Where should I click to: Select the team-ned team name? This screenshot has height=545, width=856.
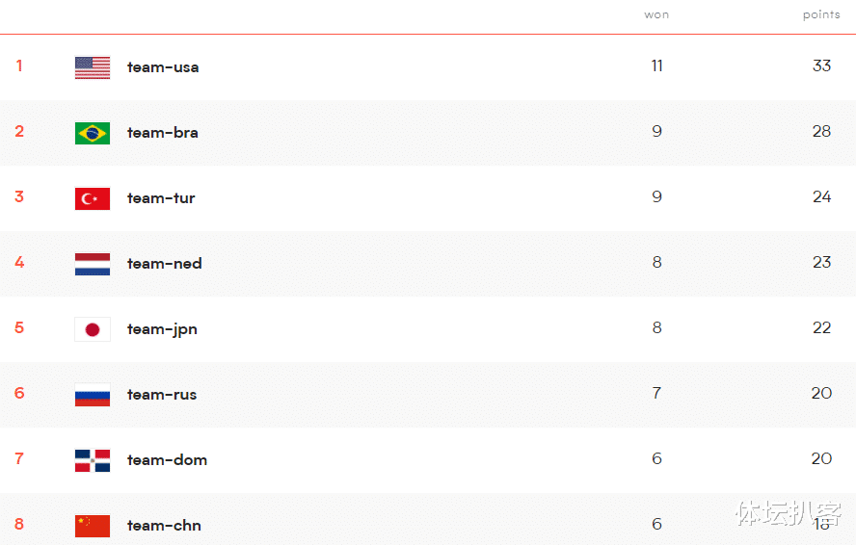coord(164,264)
